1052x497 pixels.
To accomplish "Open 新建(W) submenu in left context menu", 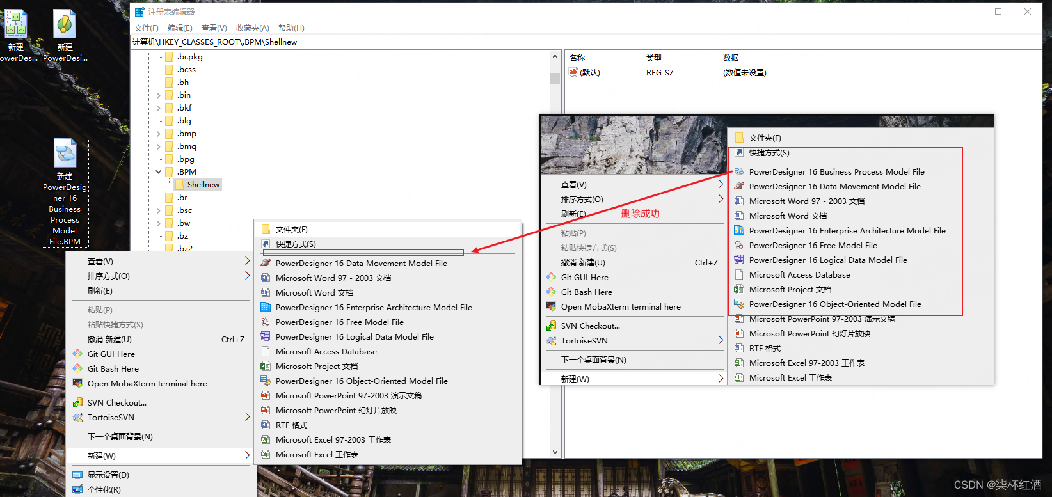I will coord(160,456).
